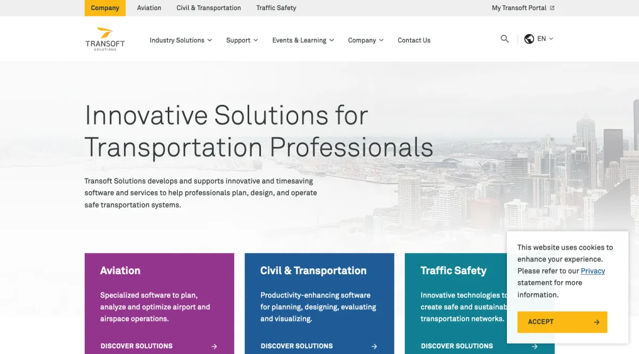Switch to Civil & Transportation top bar tab
The width and height of the screenshot is (639, 354).
(x=209, y=8)
